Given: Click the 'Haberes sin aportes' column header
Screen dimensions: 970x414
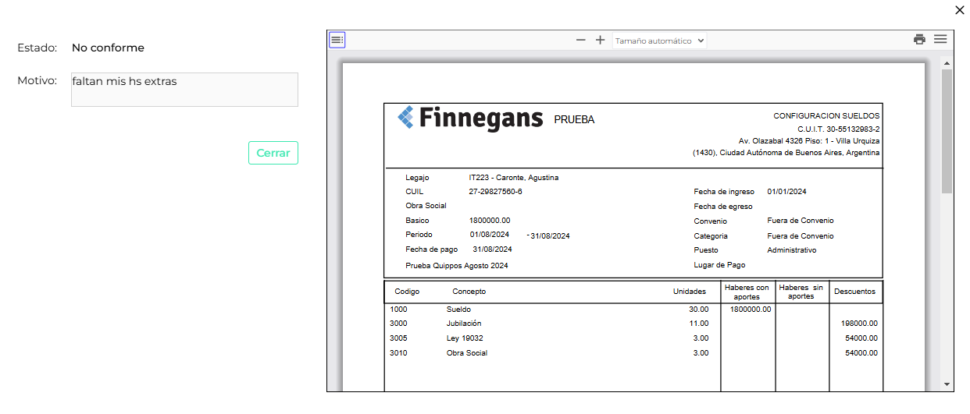Looking at the screenshot, I should click(x=801, y=292).
